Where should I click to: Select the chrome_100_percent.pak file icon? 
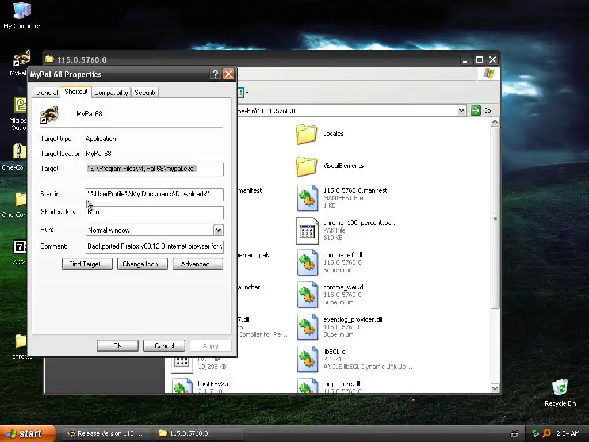click(x=307, y=230)
